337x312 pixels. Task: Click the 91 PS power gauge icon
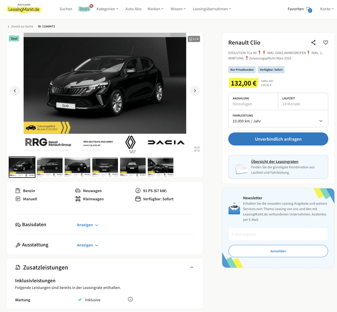[x=138, y=191]
